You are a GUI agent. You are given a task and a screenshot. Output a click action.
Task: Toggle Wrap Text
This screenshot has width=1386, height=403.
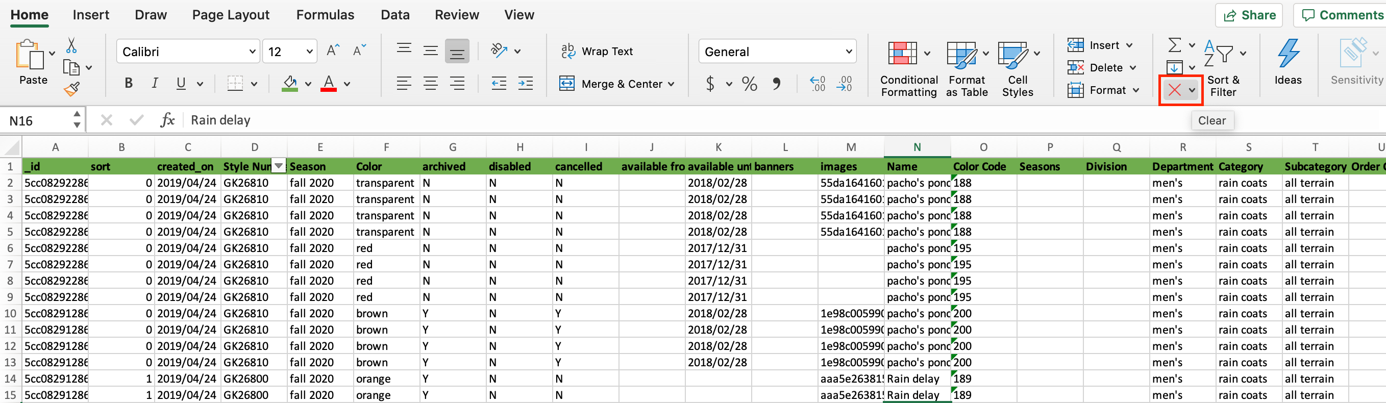(x=597, y=51)
